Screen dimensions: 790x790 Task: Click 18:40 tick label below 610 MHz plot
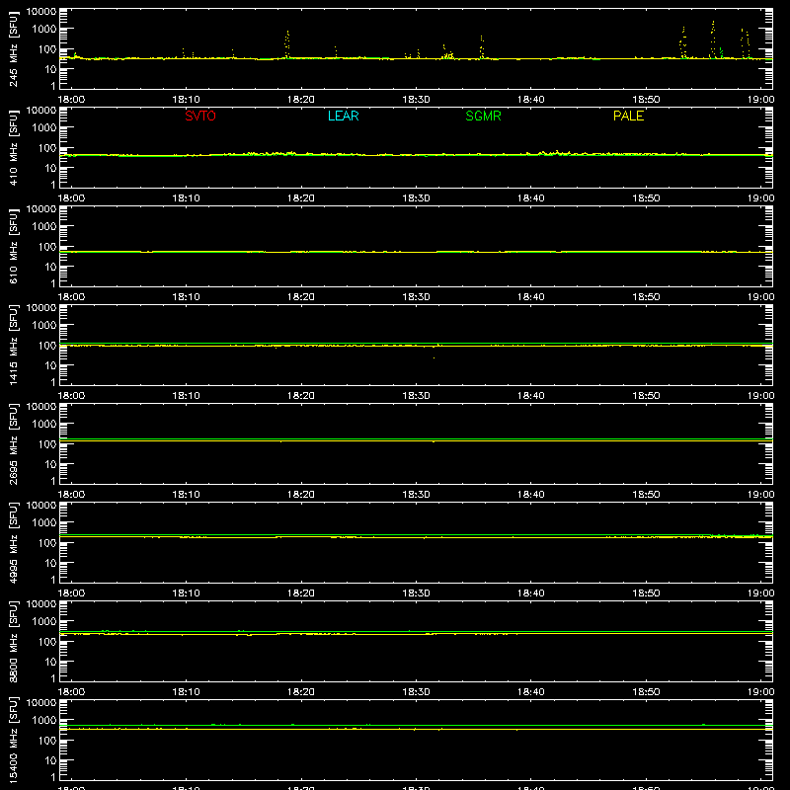[530, 297]
